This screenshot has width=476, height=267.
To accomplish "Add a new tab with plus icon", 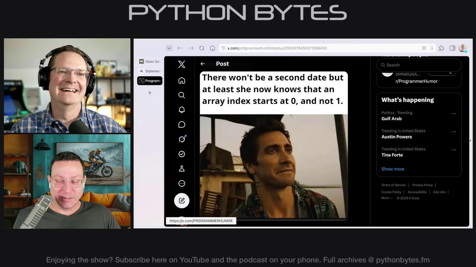I will click(x=150, y=93).
